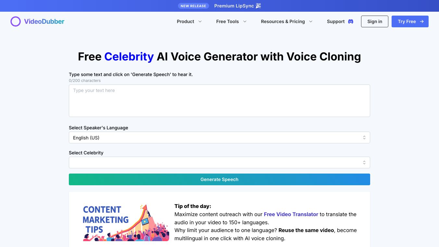Click the 'Select Celebrity' label
Image resolution: width=439 pixels, height=247 pixels.
point(86,153)
